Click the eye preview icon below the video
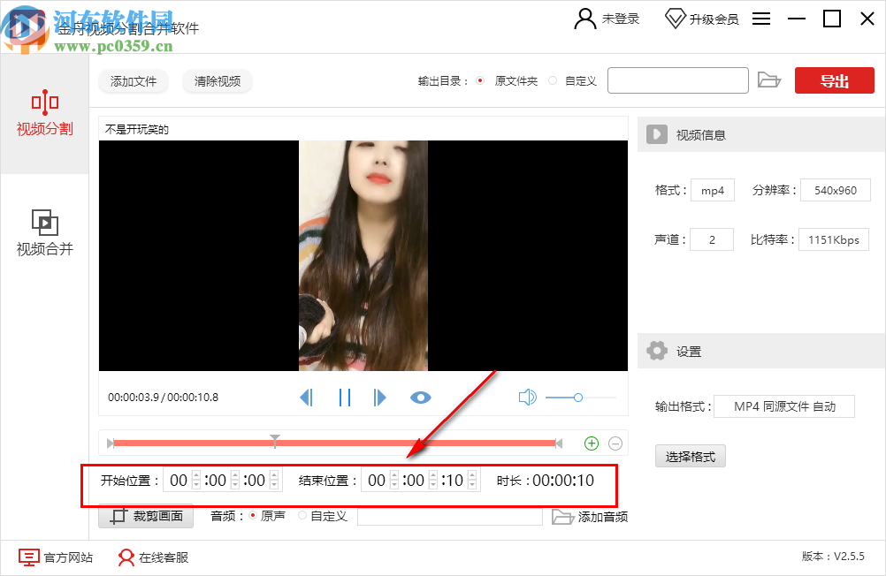The image size is (886, 576). coord(420,398)
